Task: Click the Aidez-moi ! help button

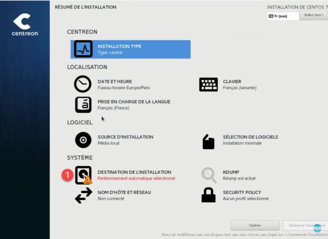Action: (x=314, y=15)
